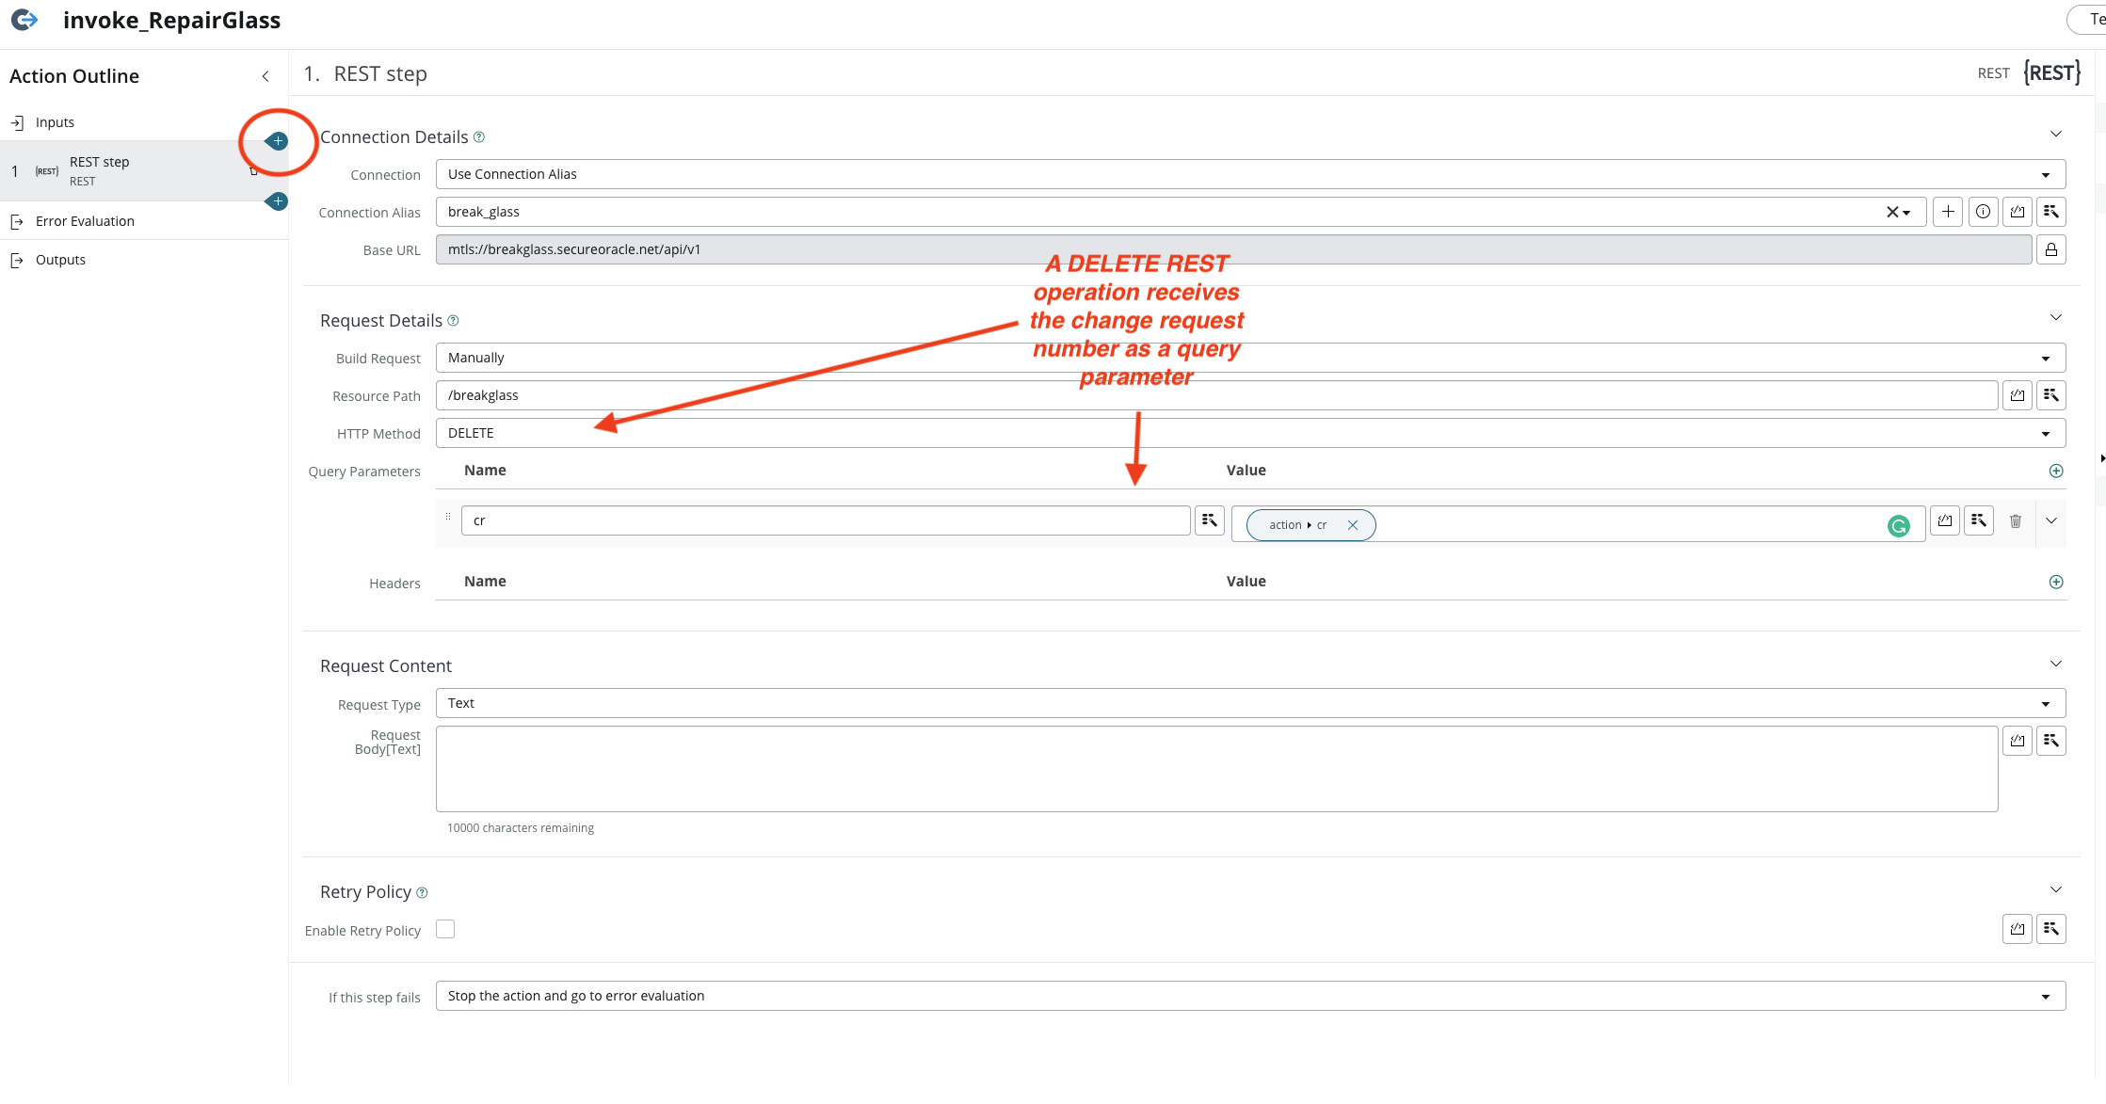2106x1104 pixels.
Task: Collapse the Request Details section
Action: click(x=2056, y=318)
